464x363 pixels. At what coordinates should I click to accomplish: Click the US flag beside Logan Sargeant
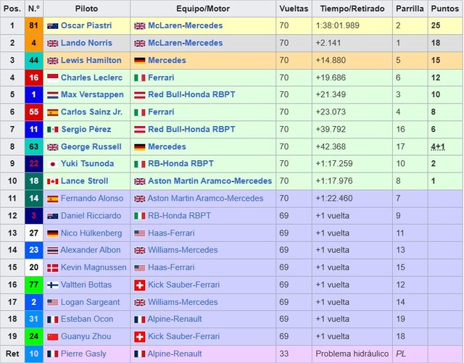click(53, 302)
